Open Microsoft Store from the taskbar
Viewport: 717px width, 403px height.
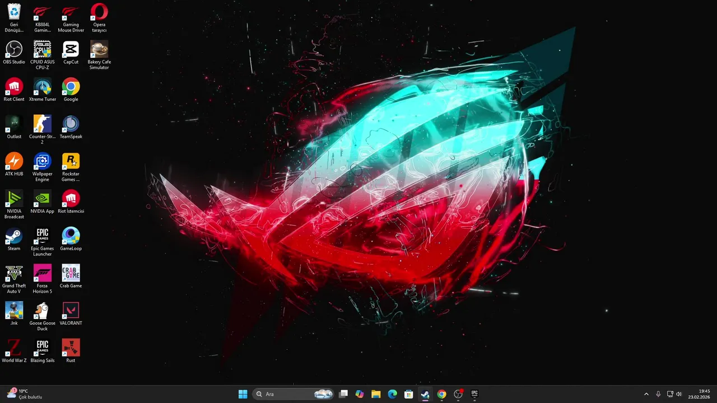tap(409, 394)
